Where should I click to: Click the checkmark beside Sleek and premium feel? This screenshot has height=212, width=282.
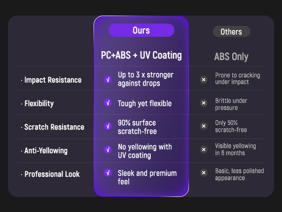click(x=108, y=173)
